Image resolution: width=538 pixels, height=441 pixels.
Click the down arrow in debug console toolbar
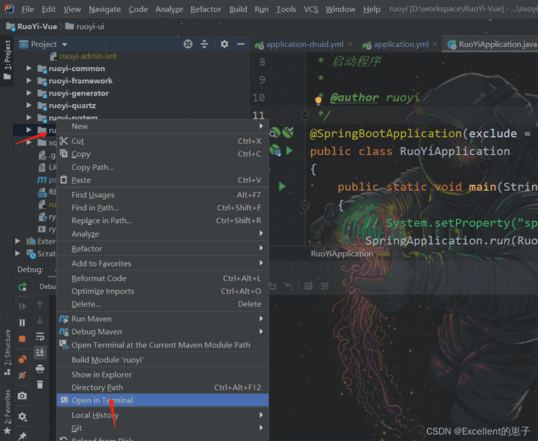(x=40, y=320)
